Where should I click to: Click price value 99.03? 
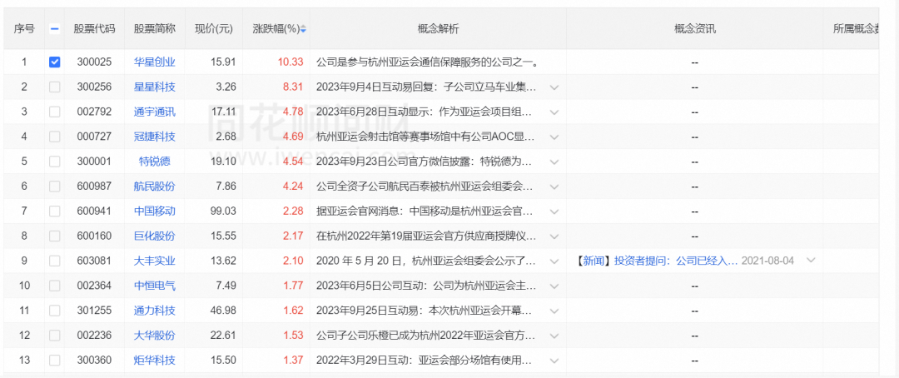[223, 211]
